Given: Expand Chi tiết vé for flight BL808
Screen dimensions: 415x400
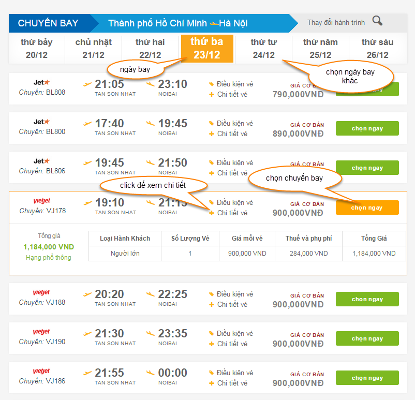Looking at the screenshot, I should (228, 95).
